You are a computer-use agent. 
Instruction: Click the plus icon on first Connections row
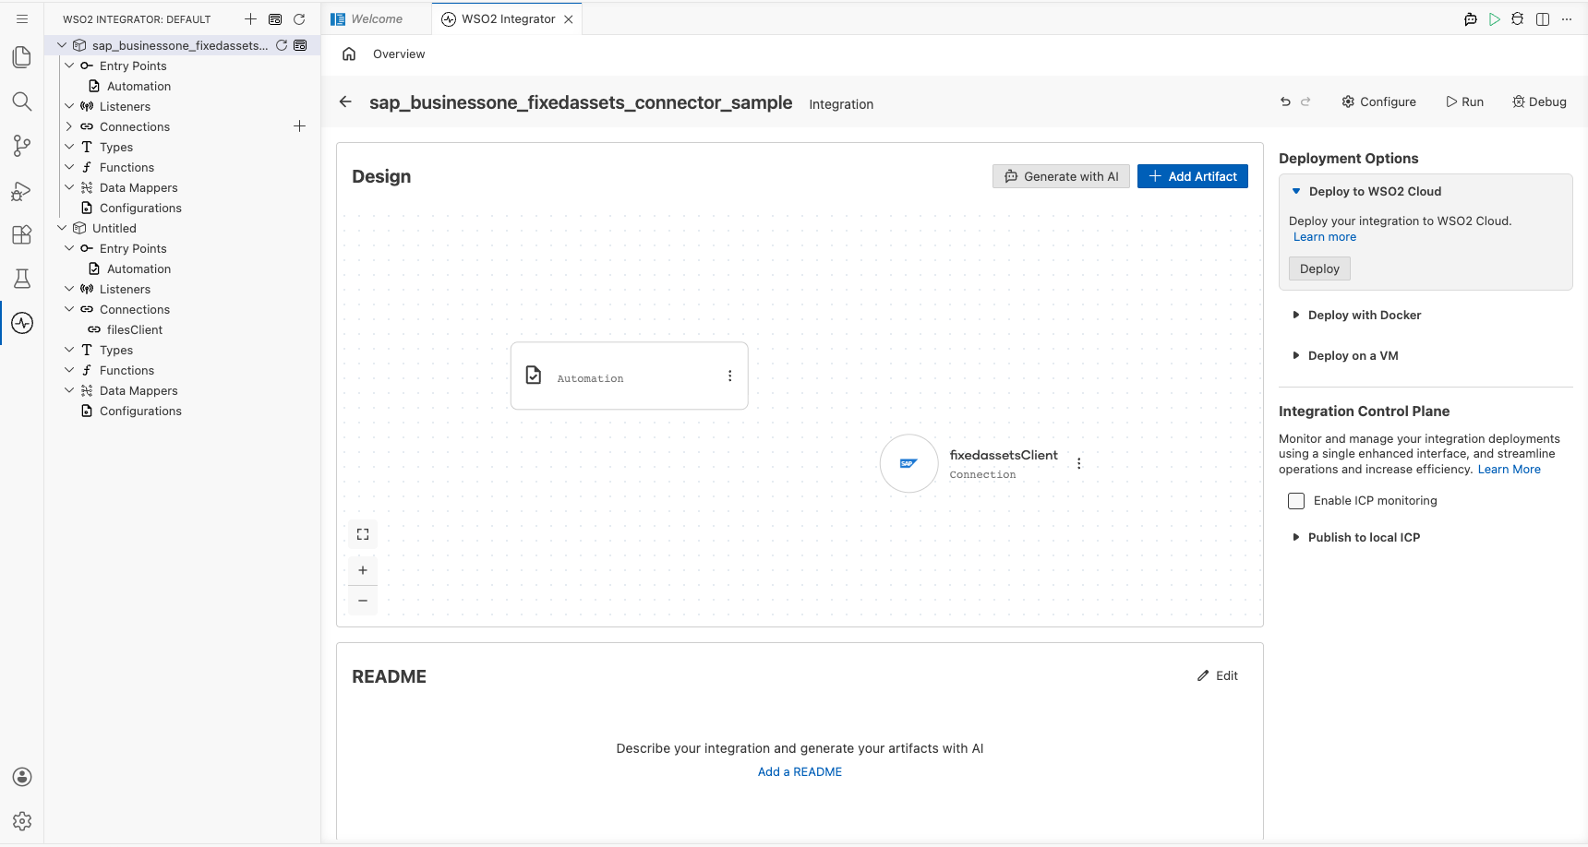click(299, 126)
